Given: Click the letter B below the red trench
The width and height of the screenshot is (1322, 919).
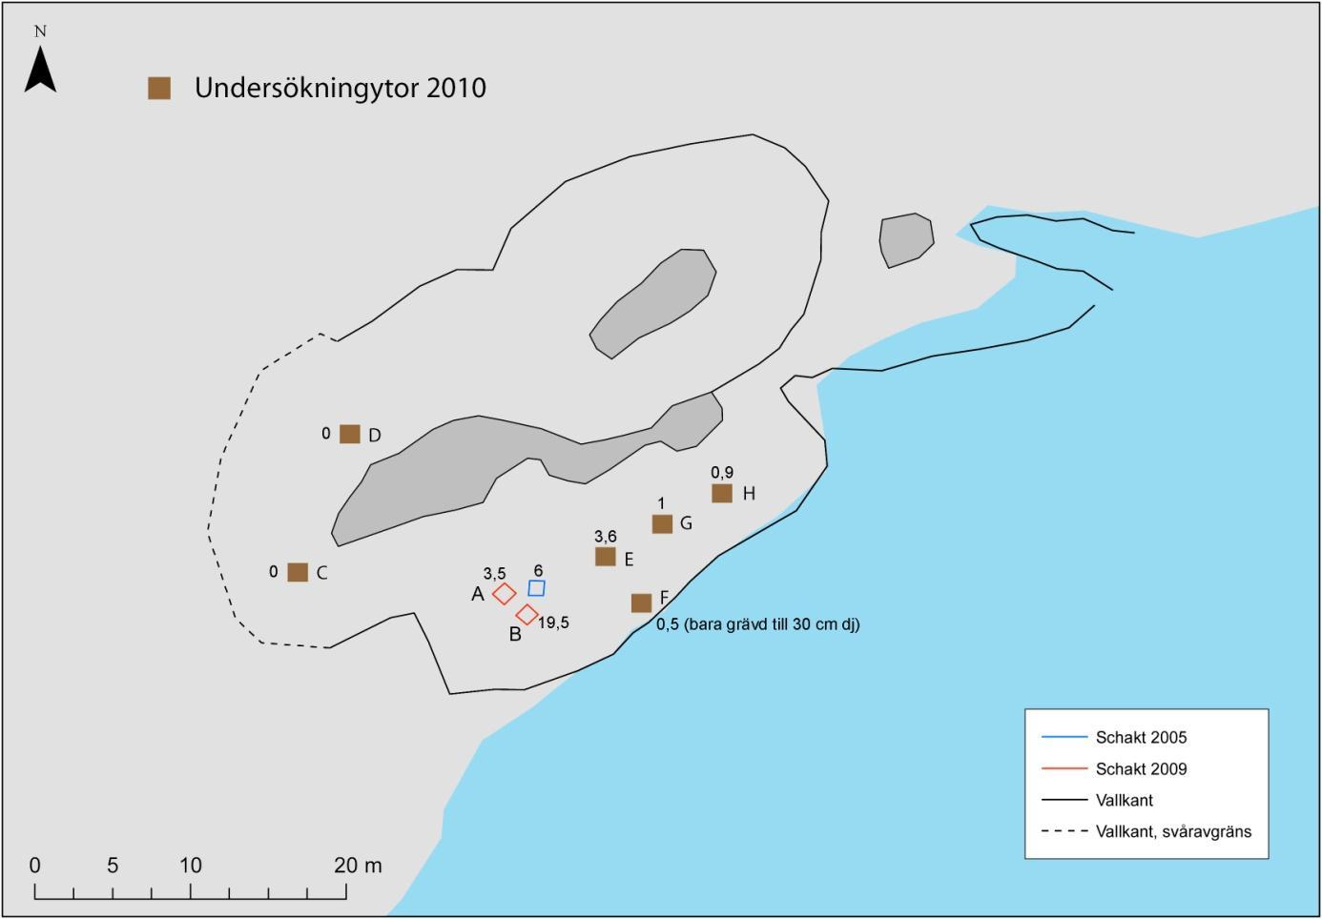Looking at the screenshot, I should [515, 635].
